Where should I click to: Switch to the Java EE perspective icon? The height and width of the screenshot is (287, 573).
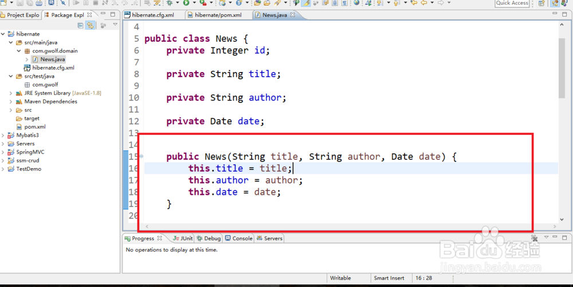point(555,3)
